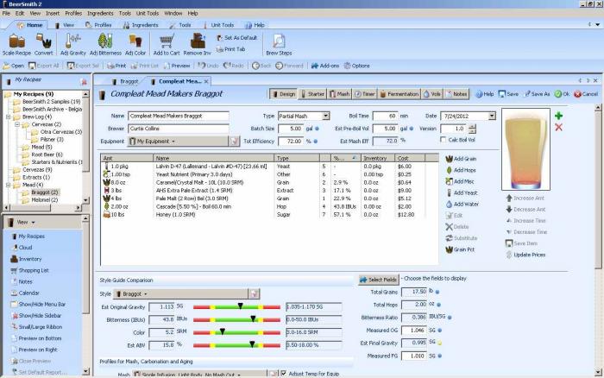Viewport: 604px width, 378px height.
Task: Toggle the Calc Boil Vol checkbox
Action: coord(444,140)
